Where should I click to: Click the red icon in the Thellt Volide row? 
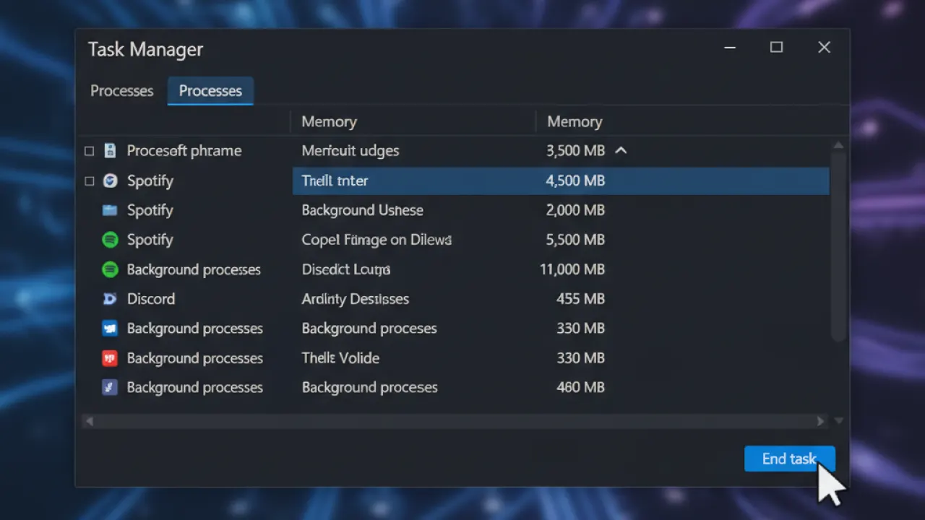click(x=110, y=358)
